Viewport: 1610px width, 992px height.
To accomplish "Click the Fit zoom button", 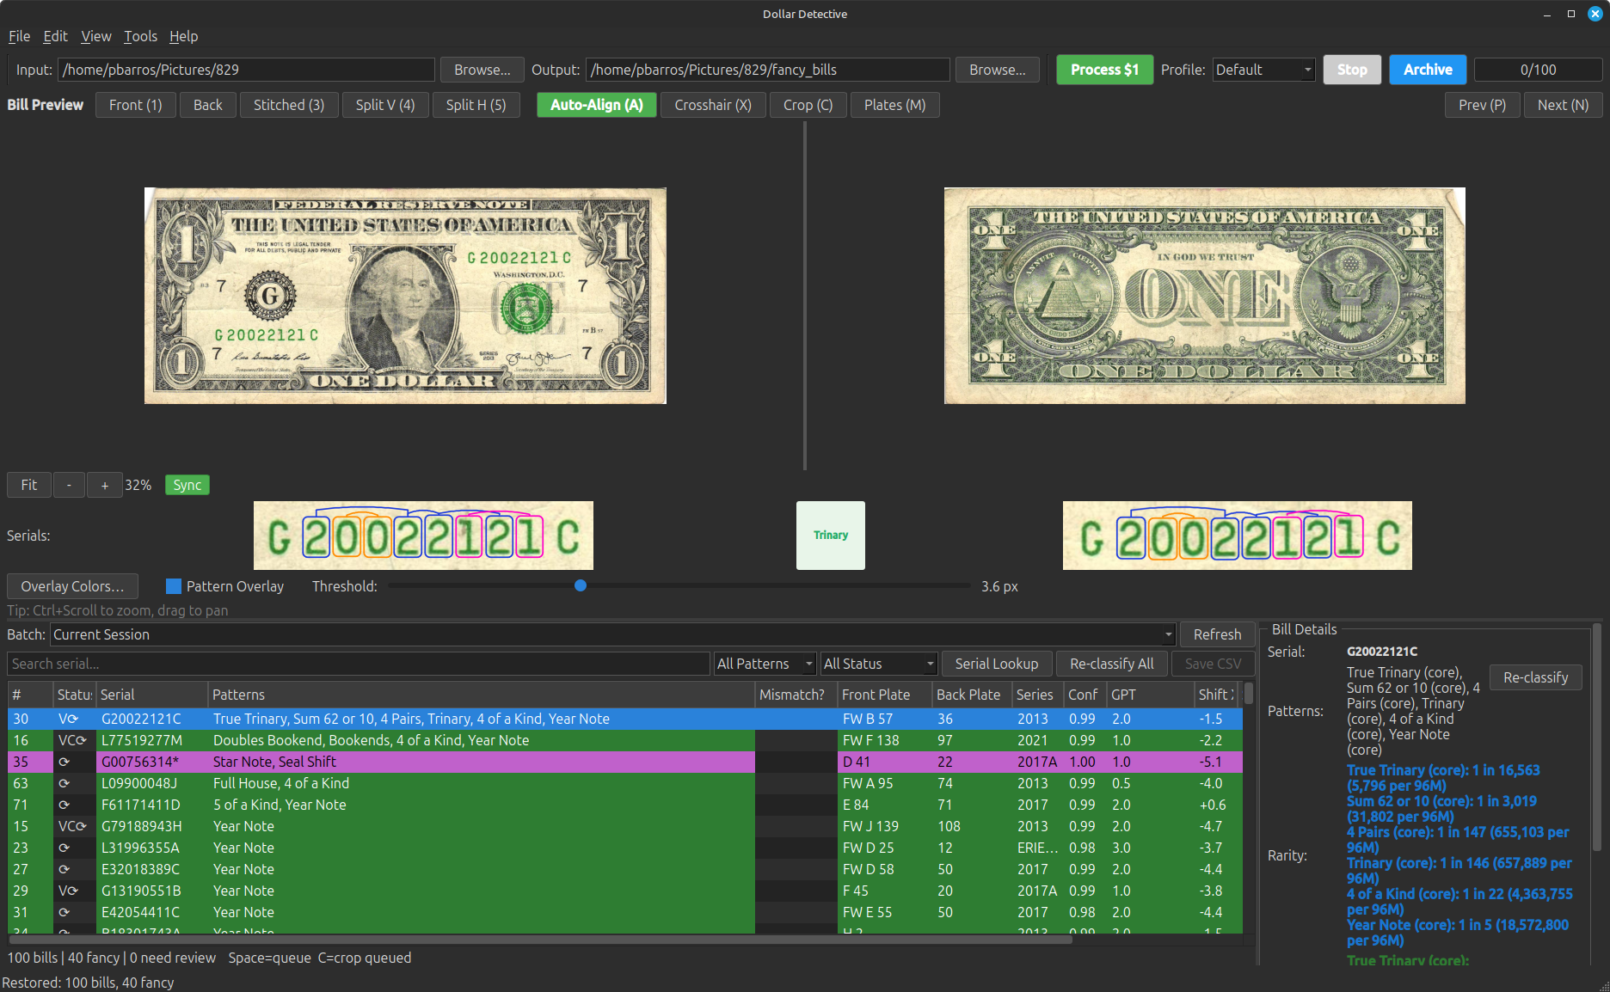I will pyautogui.click(x=29, y=485).
